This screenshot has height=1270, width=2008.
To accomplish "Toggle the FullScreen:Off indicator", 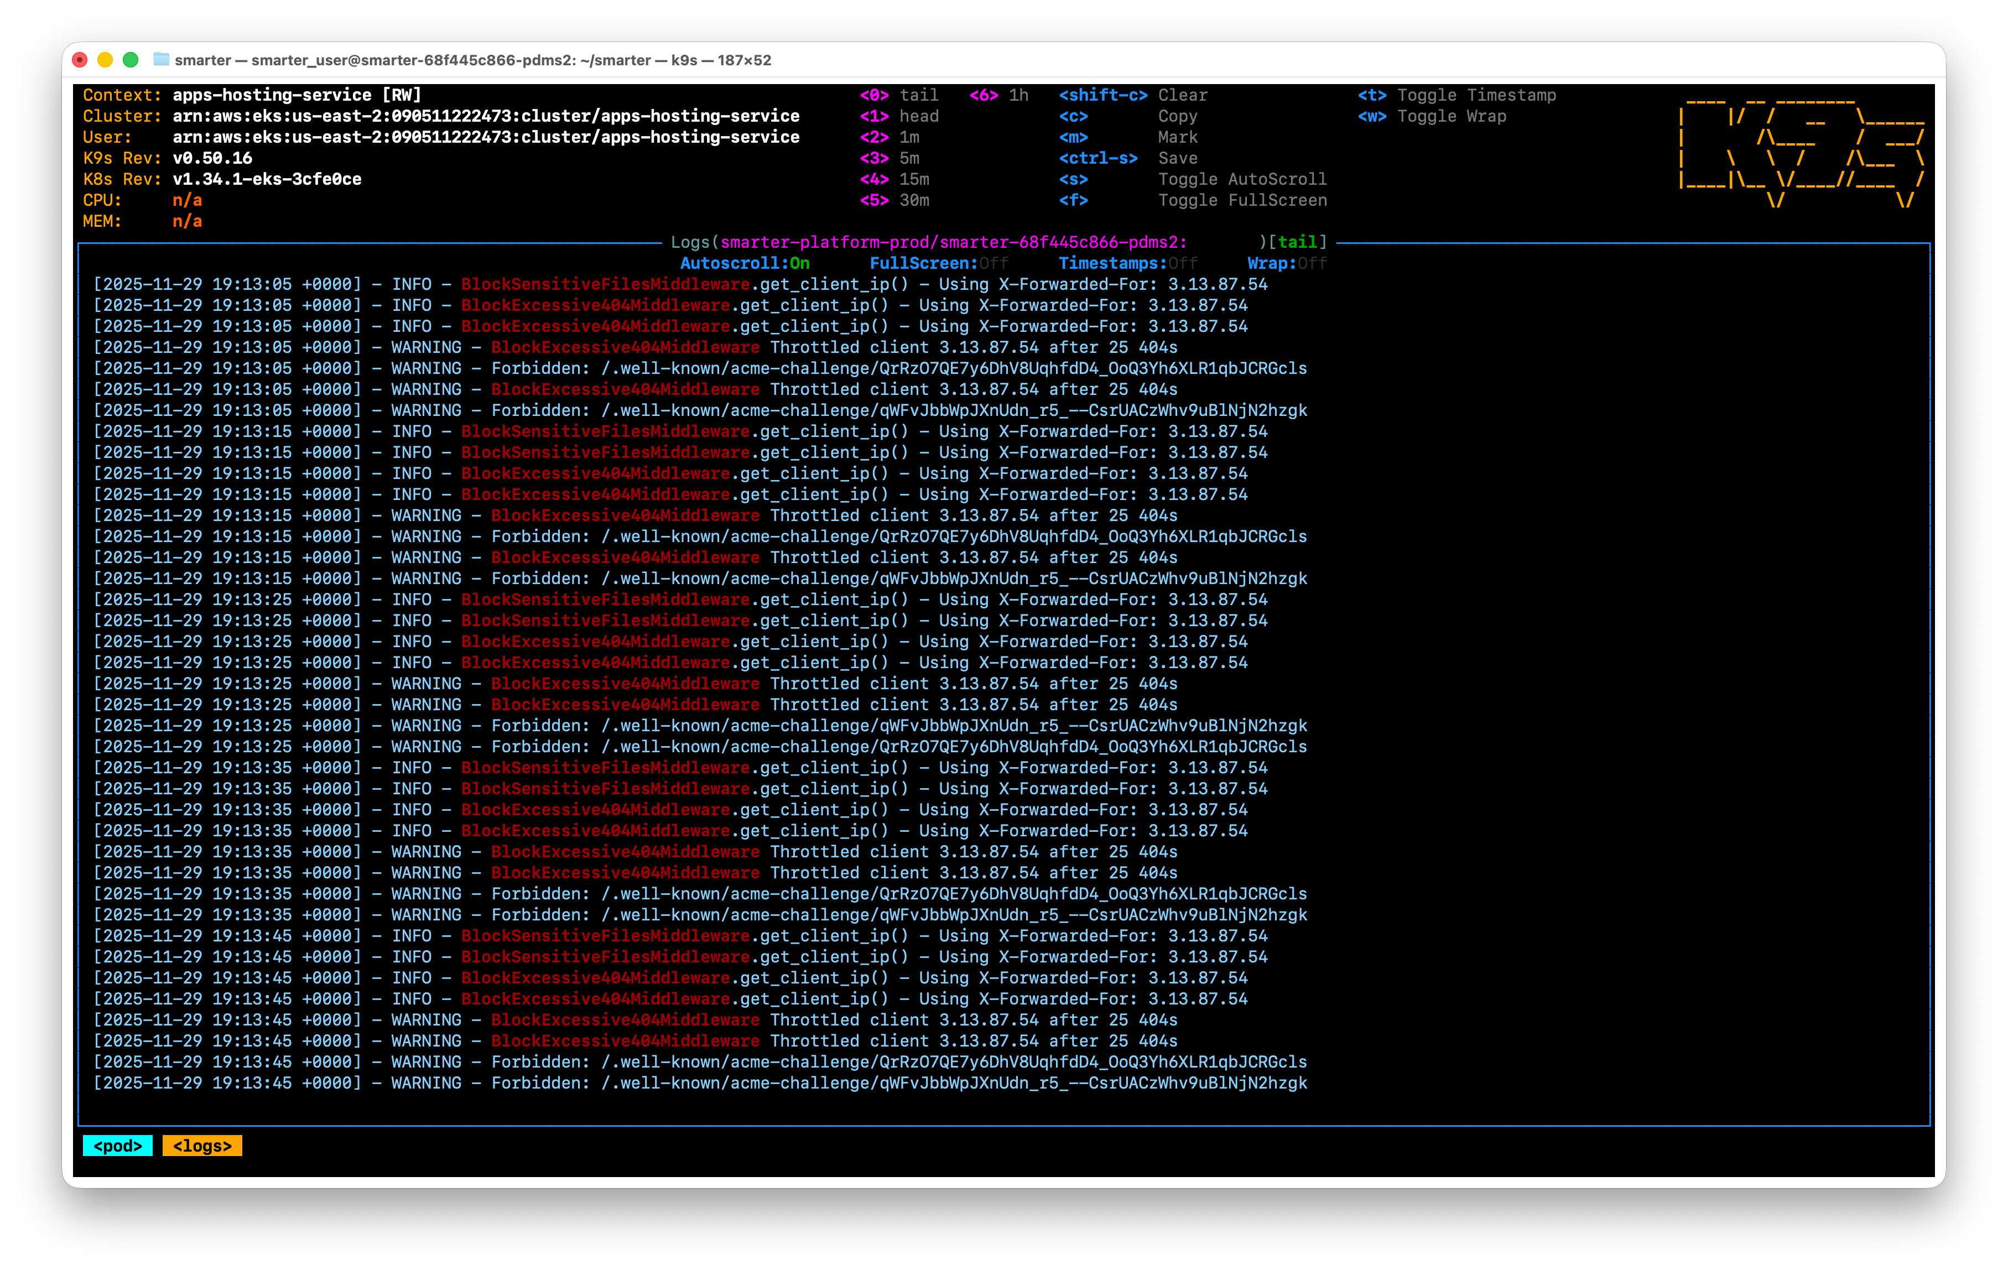I will 939,263.
